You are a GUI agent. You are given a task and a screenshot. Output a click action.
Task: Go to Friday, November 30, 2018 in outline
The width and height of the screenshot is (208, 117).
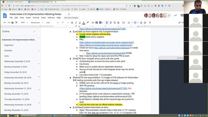coord(15,72)
